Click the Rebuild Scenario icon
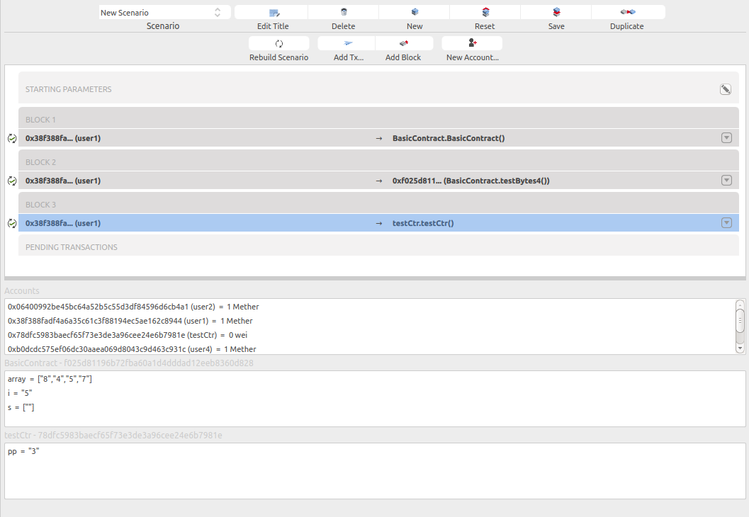Image resolution: width=749 pixels, height=517 pixels. 278,44
